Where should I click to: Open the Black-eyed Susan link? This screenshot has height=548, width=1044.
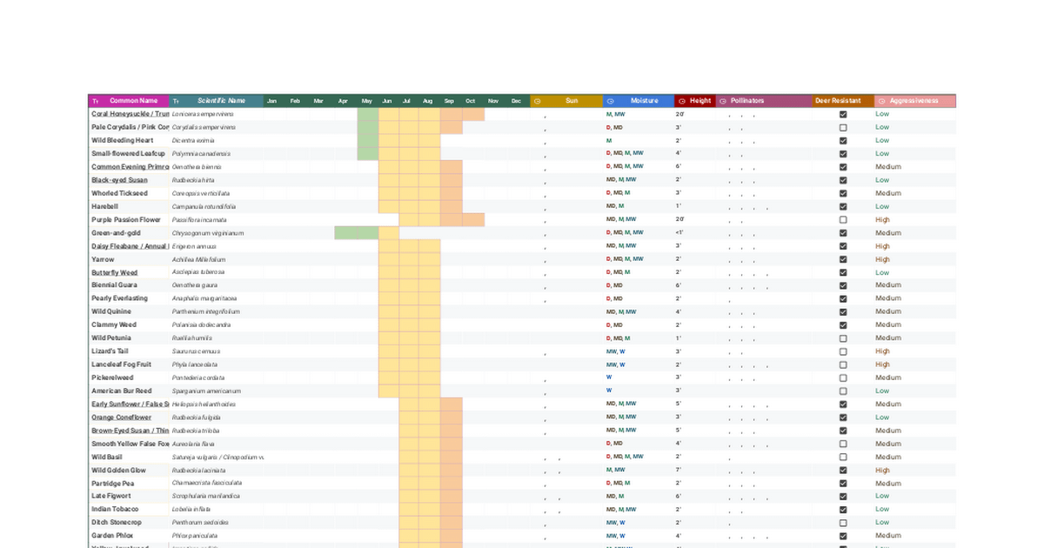[119, 180]
